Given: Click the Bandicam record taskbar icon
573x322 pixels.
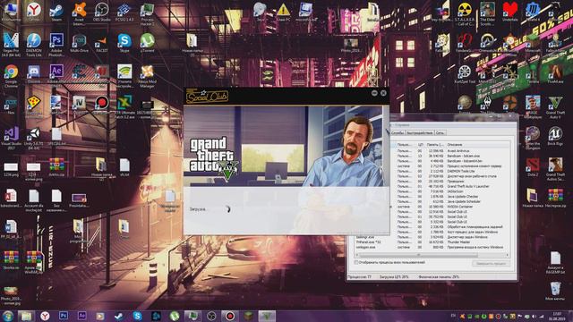Looking at the screenshot, I should 230,316.
